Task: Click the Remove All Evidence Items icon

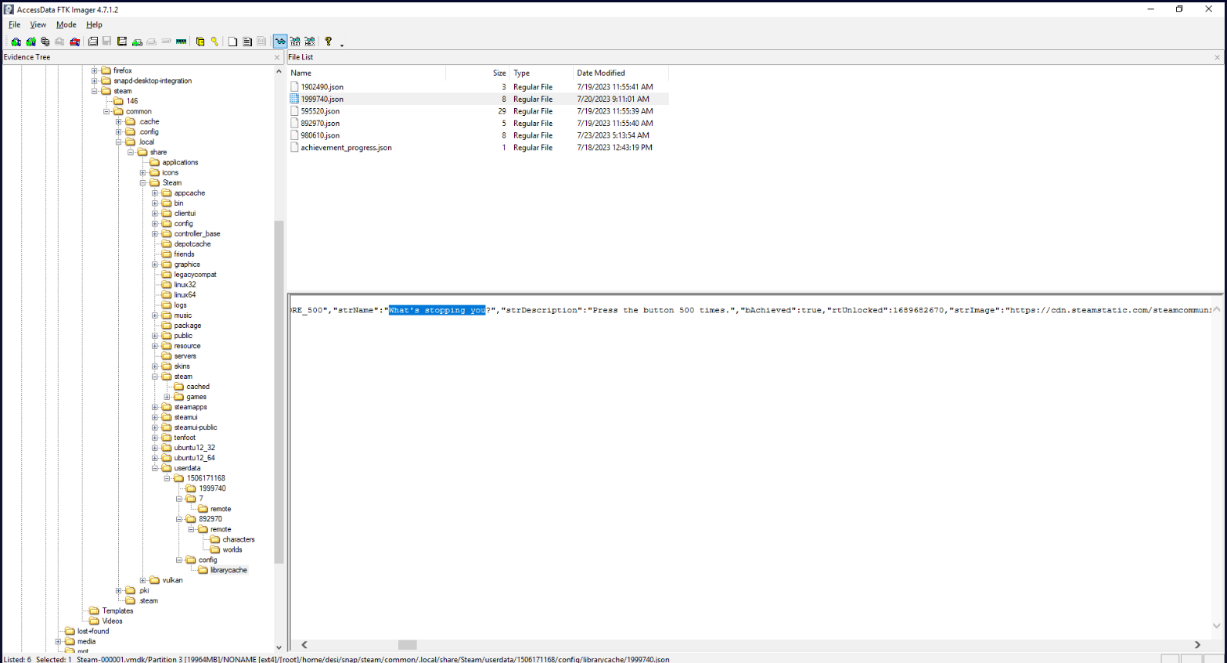Action: (x=74, y=41)
